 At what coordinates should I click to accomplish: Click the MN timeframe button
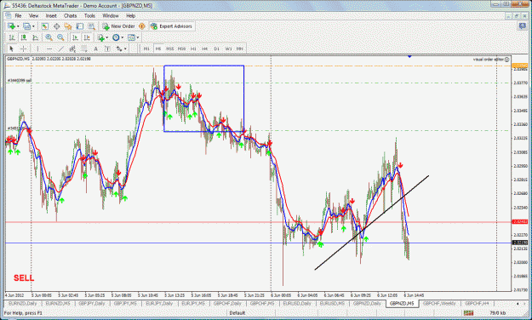click(x=239, y=49)
